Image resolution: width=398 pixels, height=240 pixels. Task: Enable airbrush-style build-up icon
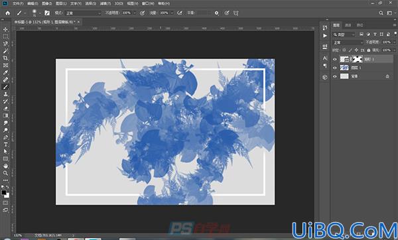180,13
